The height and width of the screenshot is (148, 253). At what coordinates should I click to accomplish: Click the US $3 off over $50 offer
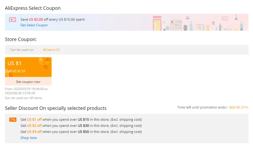tap(81, 132)
